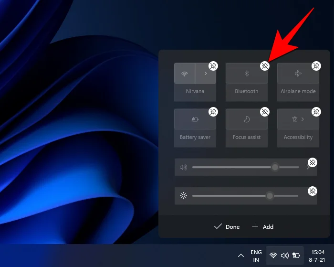Toggle Wi-Fi with the Nirvana icon
The height and width of the screenshot is (267, 334).
tap(185, 74)
